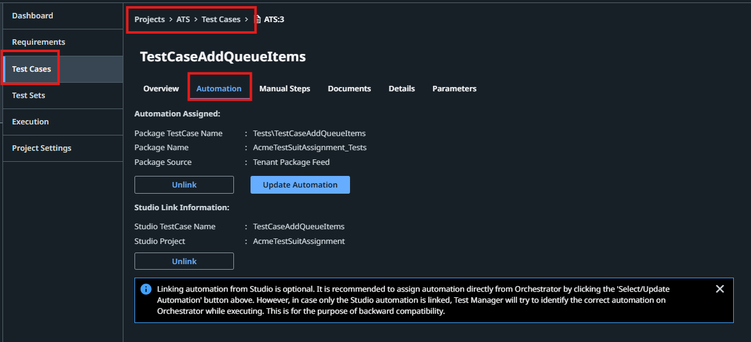
Task: Open the Parameters tab
Action: (454, 88)
